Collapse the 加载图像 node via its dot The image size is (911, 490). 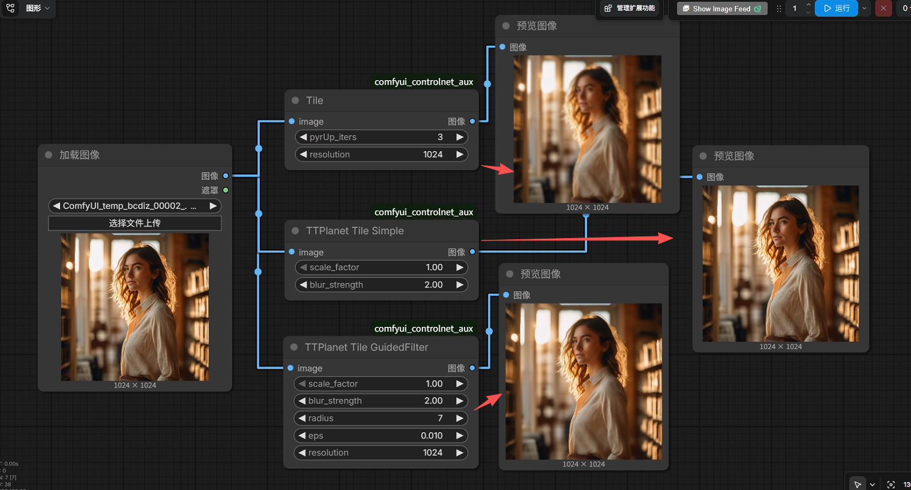(49, 155)
